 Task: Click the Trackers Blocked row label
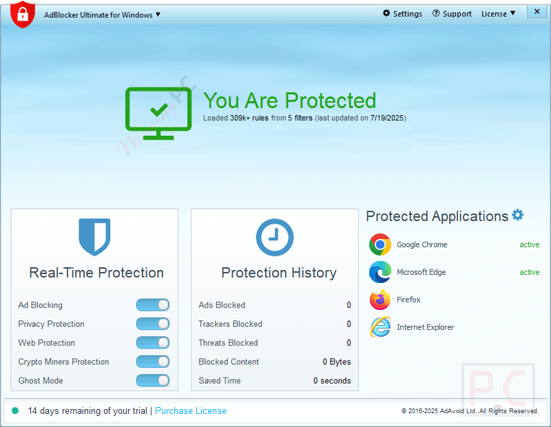[x=230, y=324]
